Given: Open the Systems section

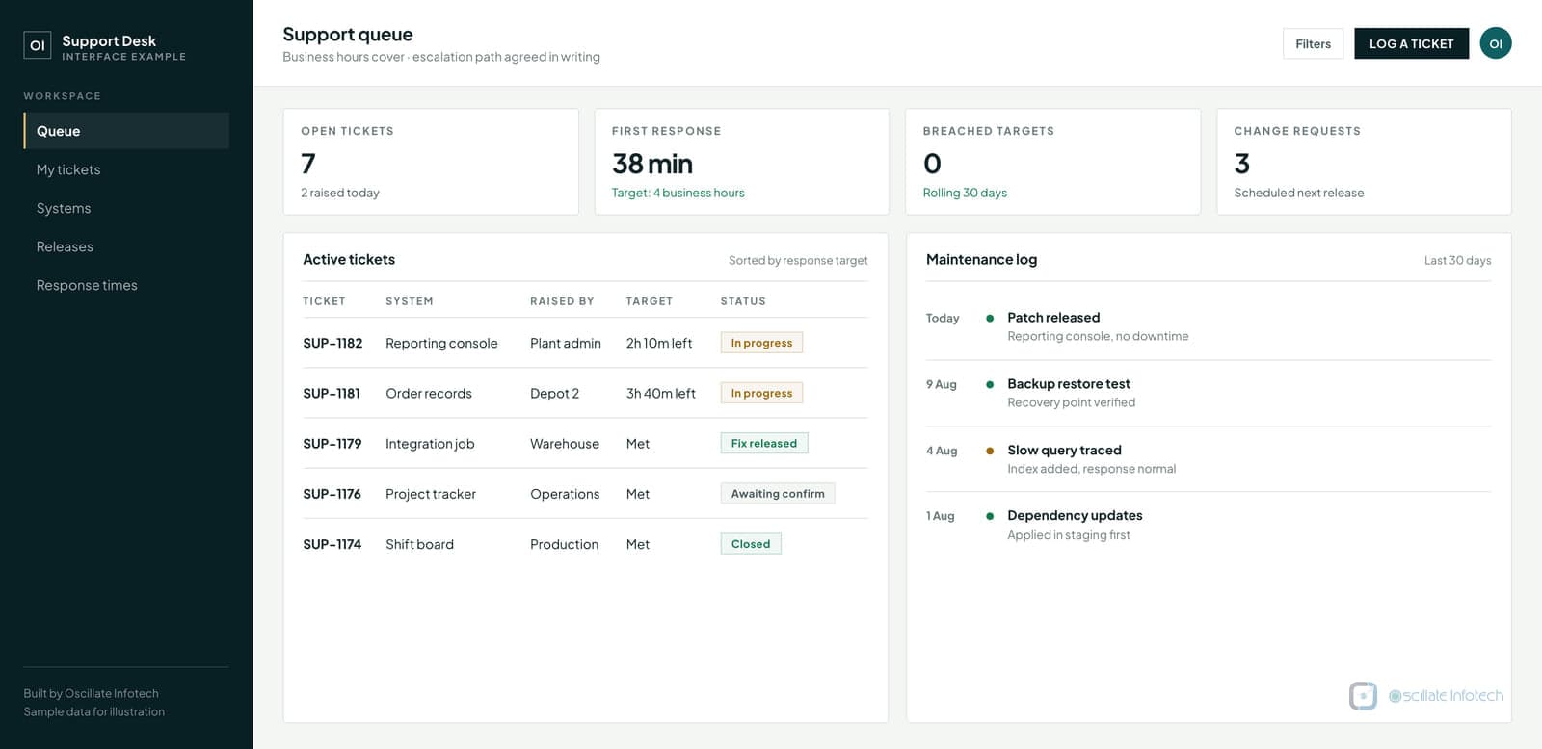Looking at the screenshot, I should (126, 208).
